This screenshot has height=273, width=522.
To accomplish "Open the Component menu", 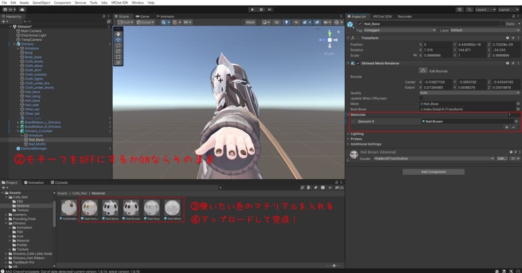I will [x=62, y=3].
